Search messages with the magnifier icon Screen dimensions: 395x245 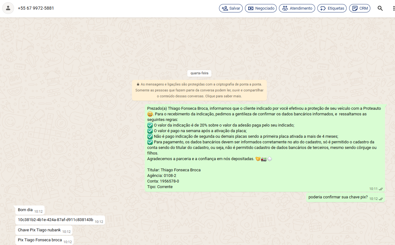[380, 8]
